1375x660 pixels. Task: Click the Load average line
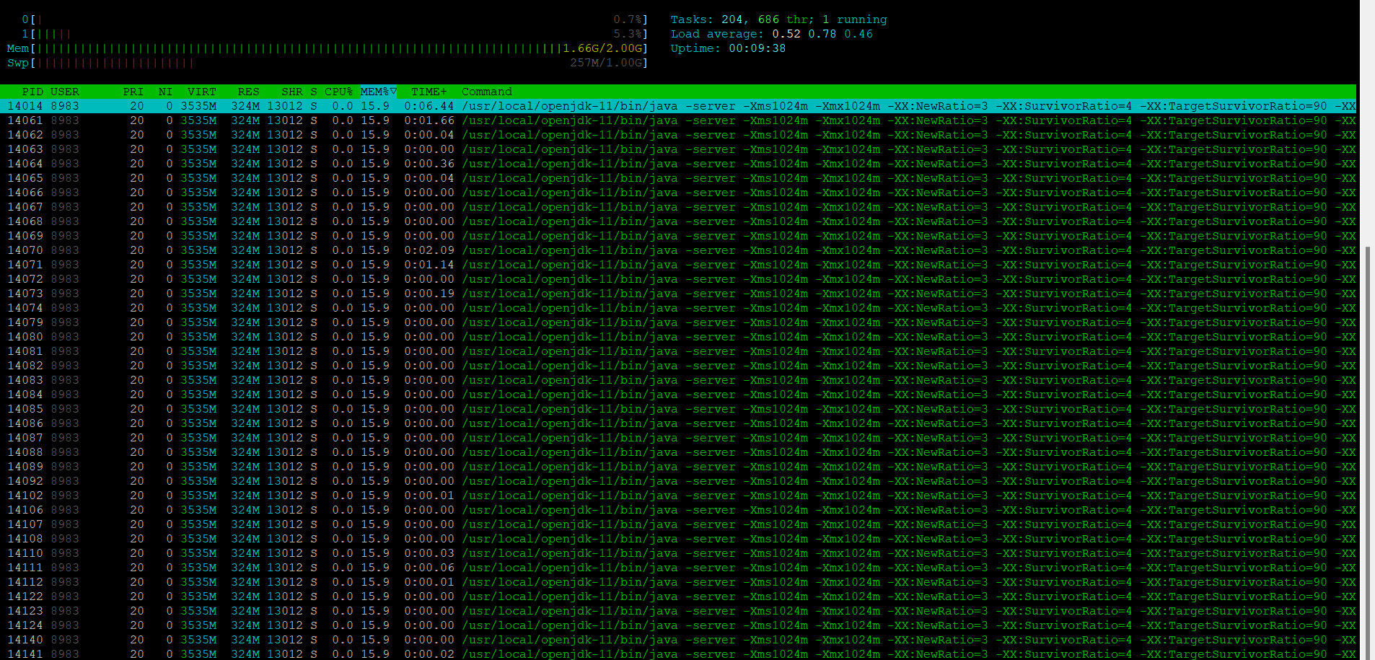coord(772,34)
